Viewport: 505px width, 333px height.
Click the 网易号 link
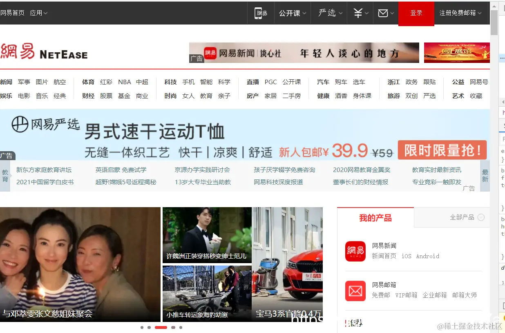[479, 82]
